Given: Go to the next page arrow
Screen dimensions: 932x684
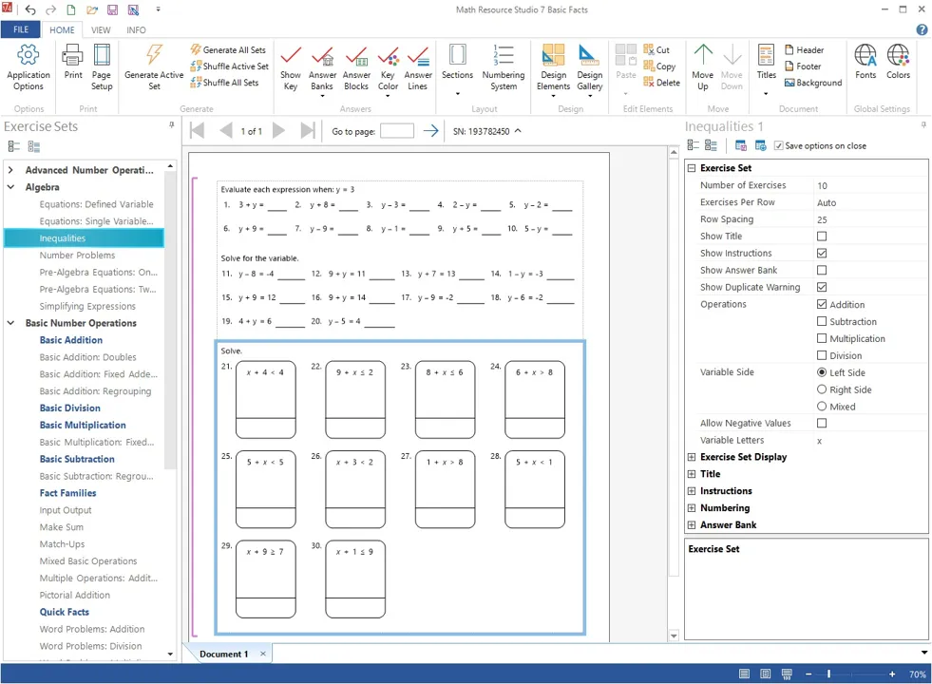Looking at the screenshot, I should pos(278,131).
